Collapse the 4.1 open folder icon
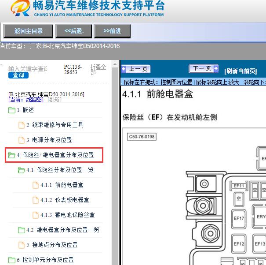The width and height of the screenshot is (266, 265). pos(22,170)
